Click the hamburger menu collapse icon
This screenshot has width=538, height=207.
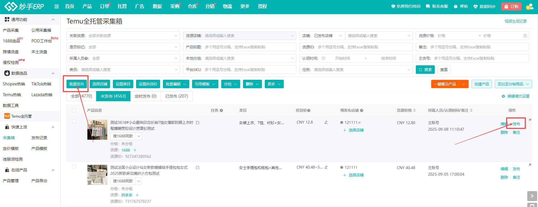(57, 7)
